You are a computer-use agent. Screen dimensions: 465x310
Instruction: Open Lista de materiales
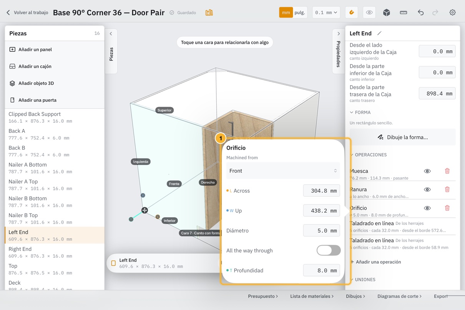click(x=312, y=296)
